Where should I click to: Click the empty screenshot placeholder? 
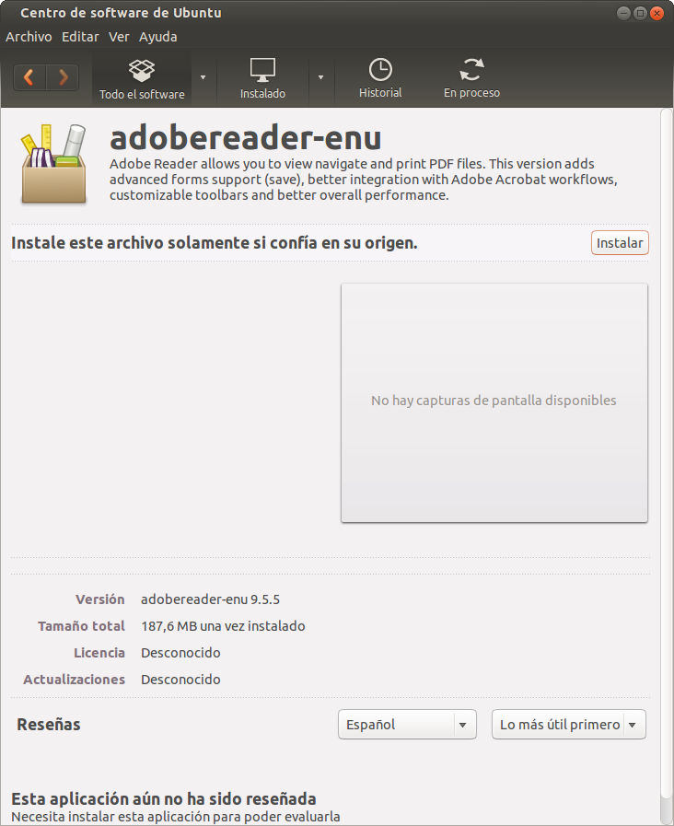[494, 403]
